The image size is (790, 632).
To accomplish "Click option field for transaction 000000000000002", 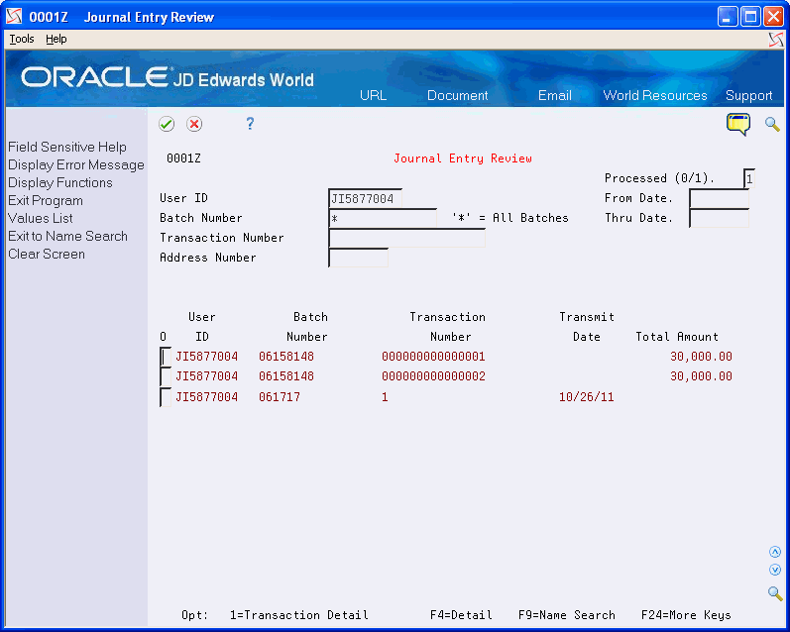I will (166, 376).
